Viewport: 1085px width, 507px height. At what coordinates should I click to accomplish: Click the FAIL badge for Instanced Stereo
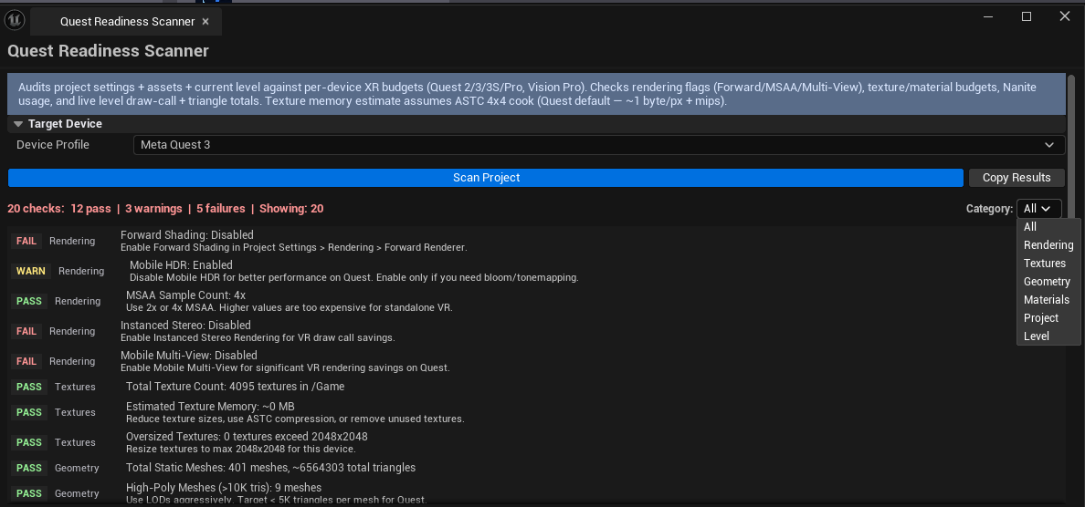(x=26, y=332)
